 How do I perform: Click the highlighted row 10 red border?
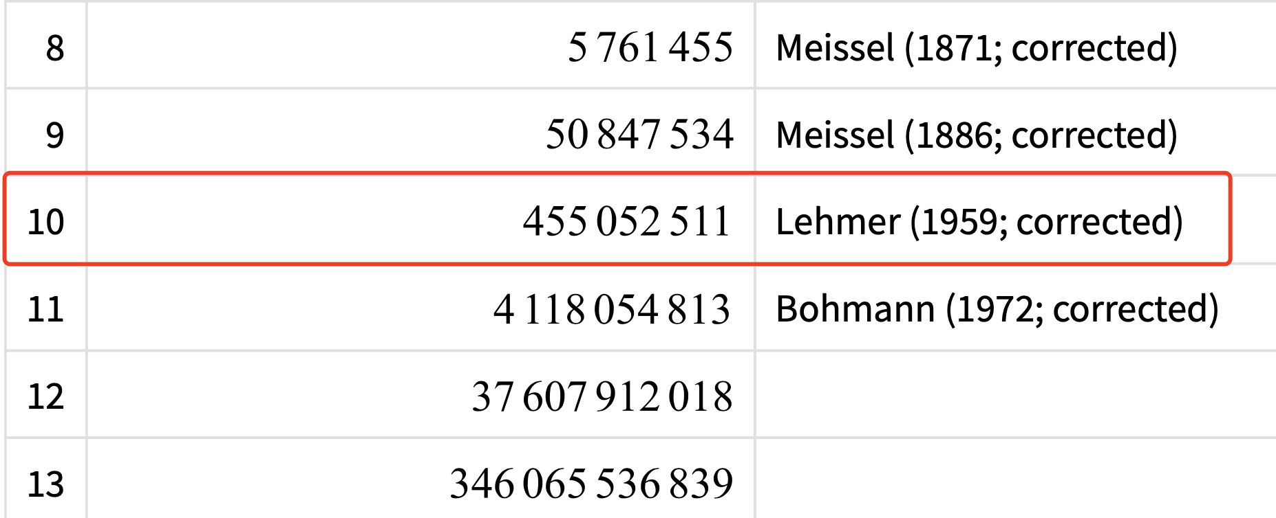point(617,174)
